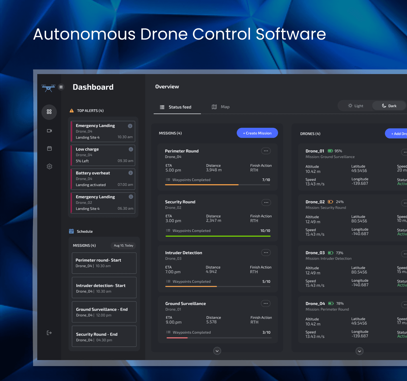Screen dimensions: 407x381
Task: Click Drone_03 battery icon
Action: [x=331, y=253]
